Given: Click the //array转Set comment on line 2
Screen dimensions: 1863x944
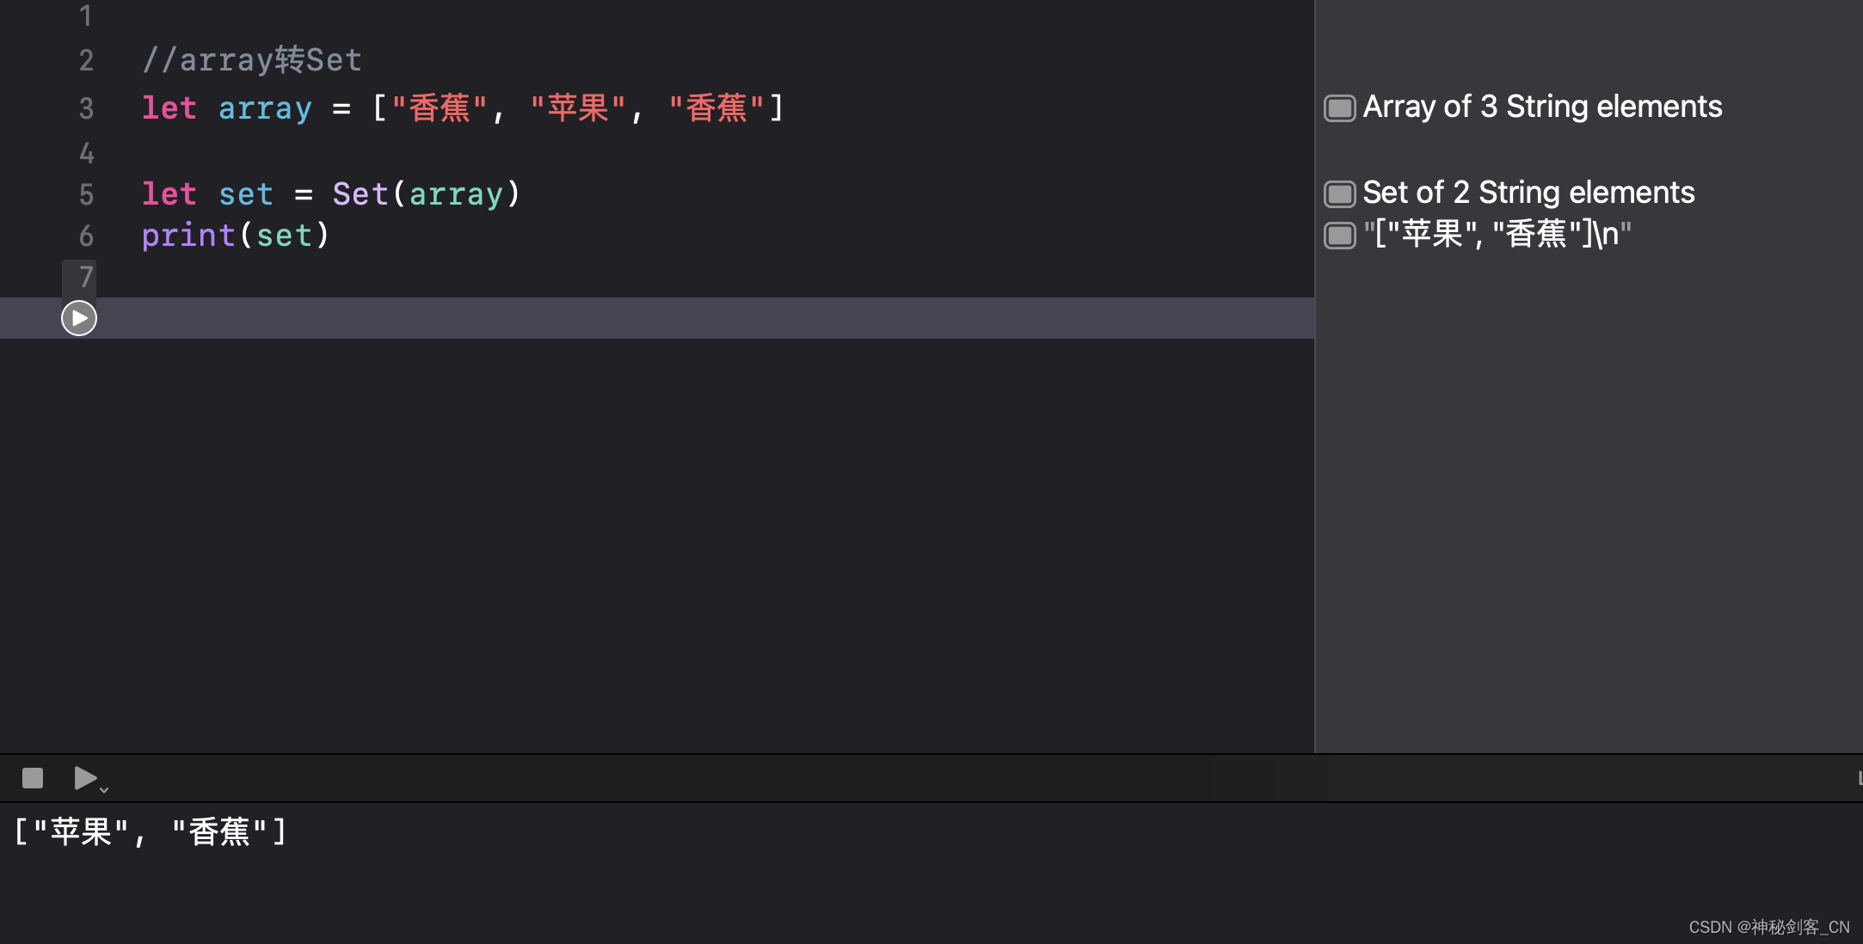Looking at the screenshot, I should click(x=251, y=60).
